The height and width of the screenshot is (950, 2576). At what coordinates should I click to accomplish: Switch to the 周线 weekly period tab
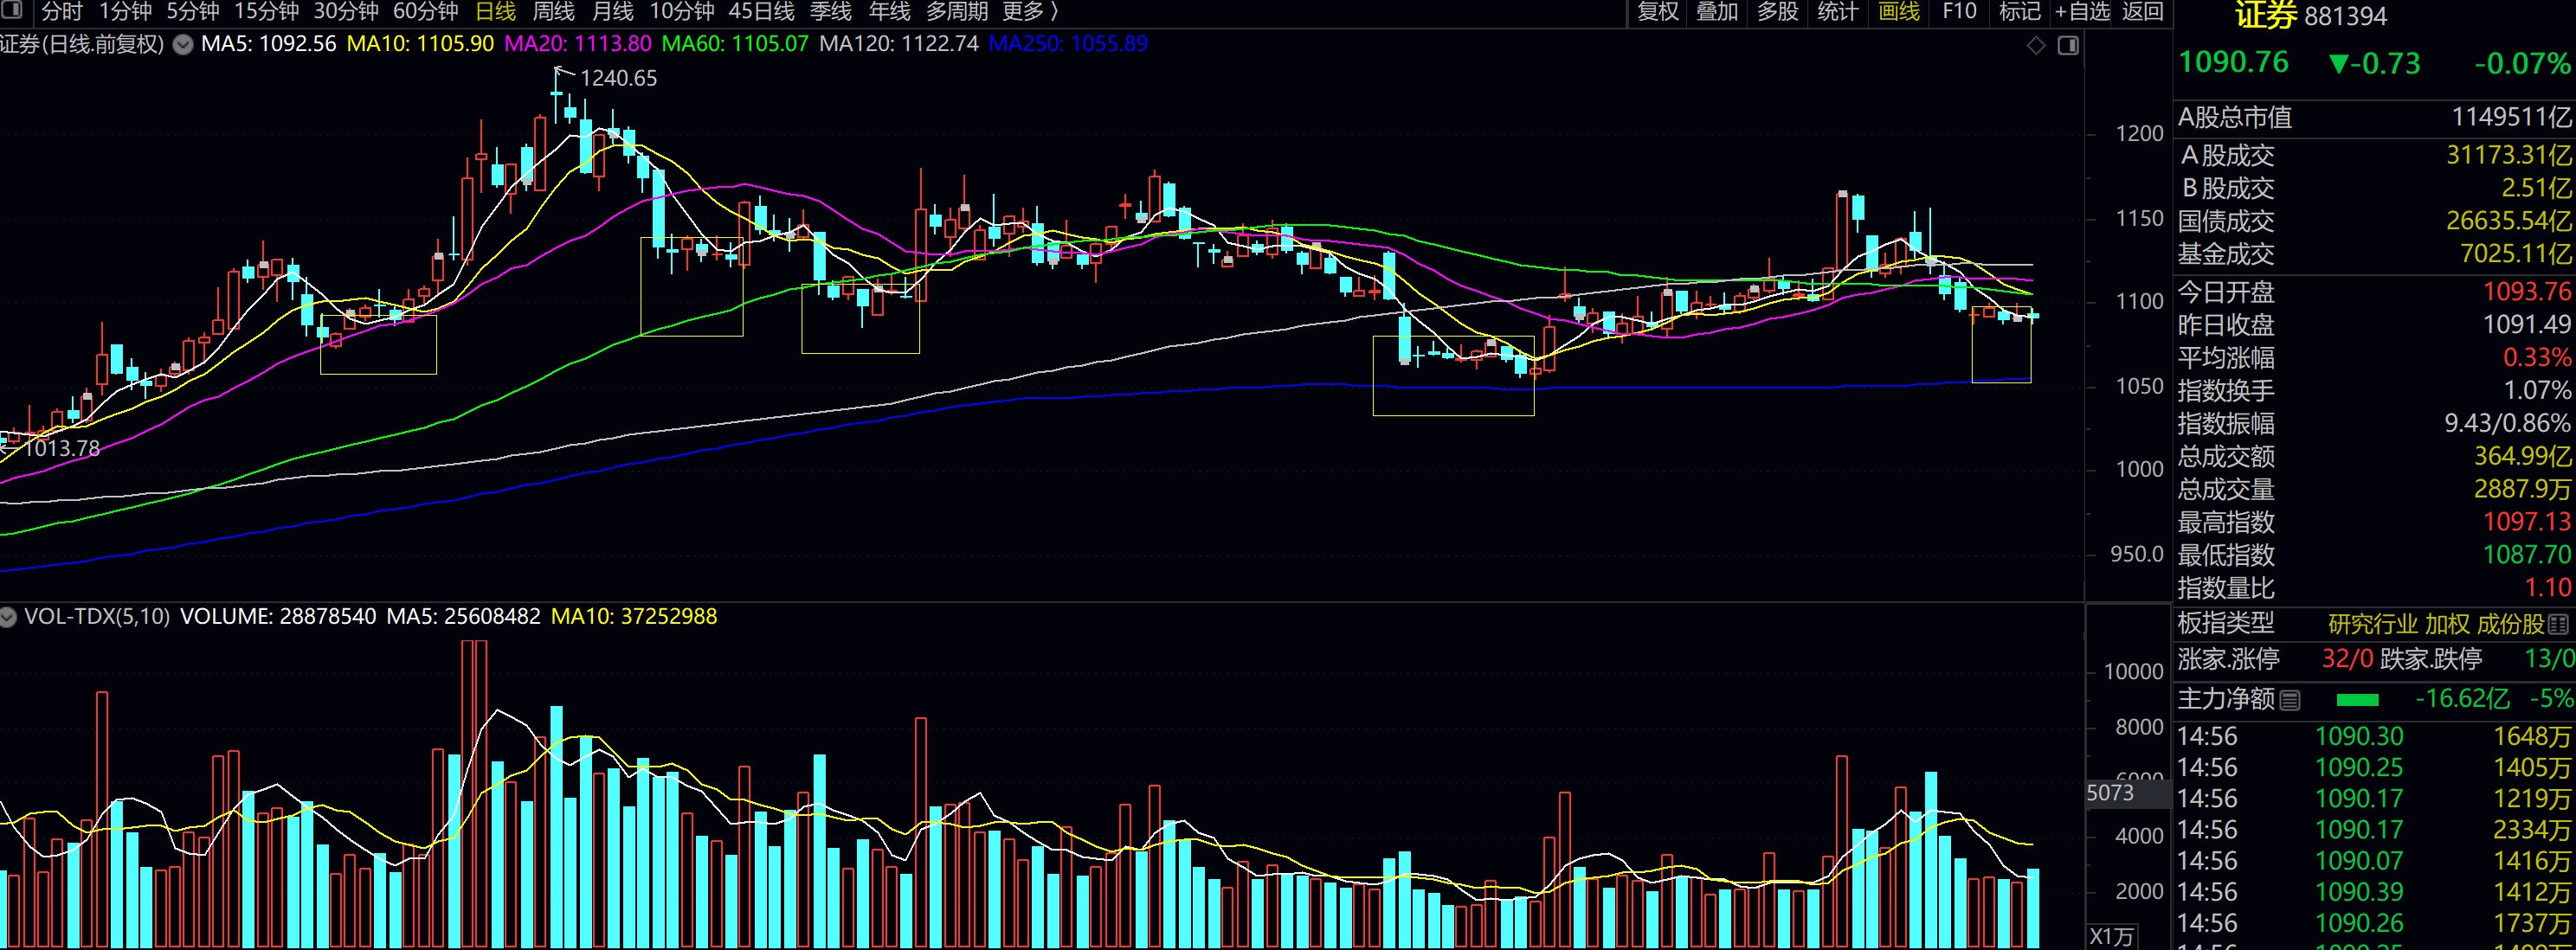pyautogui.click(x=553, y=11)
